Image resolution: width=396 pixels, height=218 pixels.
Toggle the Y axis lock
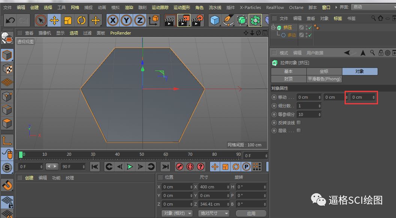(126, 20)
